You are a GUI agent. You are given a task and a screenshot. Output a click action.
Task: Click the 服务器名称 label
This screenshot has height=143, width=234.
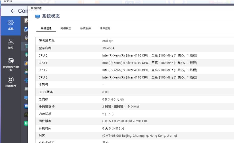pyautogui.click(x=46, y=41)
